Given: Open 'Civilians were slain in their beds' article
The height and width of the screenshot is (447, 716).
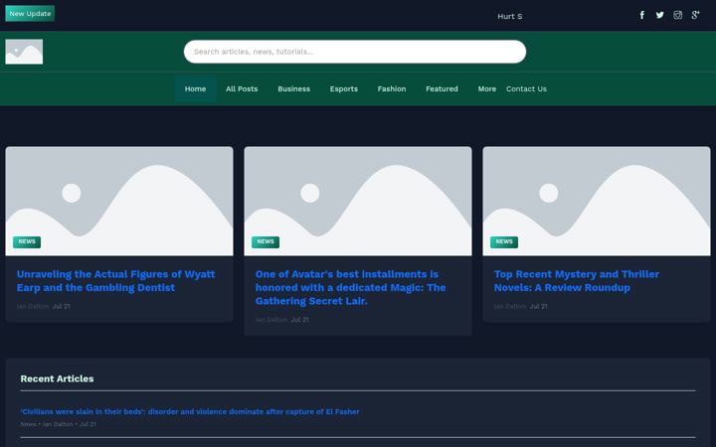Looking at the screenshot, I should [190, 411].
